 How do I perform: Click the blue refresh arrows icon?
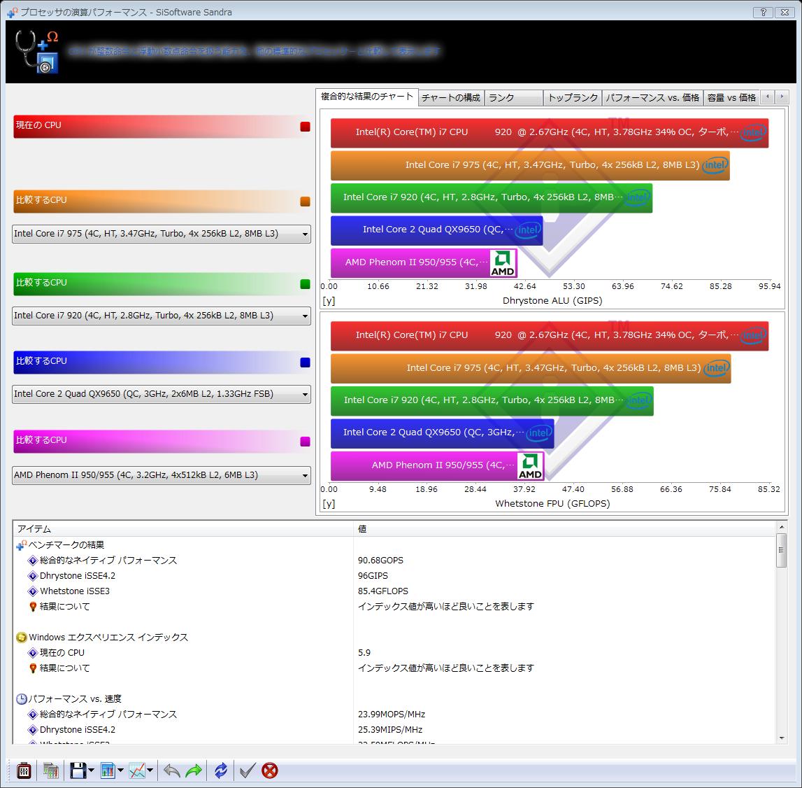(x=221, y=770)
